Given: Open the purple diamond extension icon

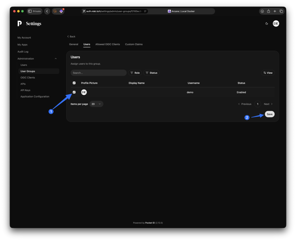Looking at the screenshot, I should tap(61, 11).
